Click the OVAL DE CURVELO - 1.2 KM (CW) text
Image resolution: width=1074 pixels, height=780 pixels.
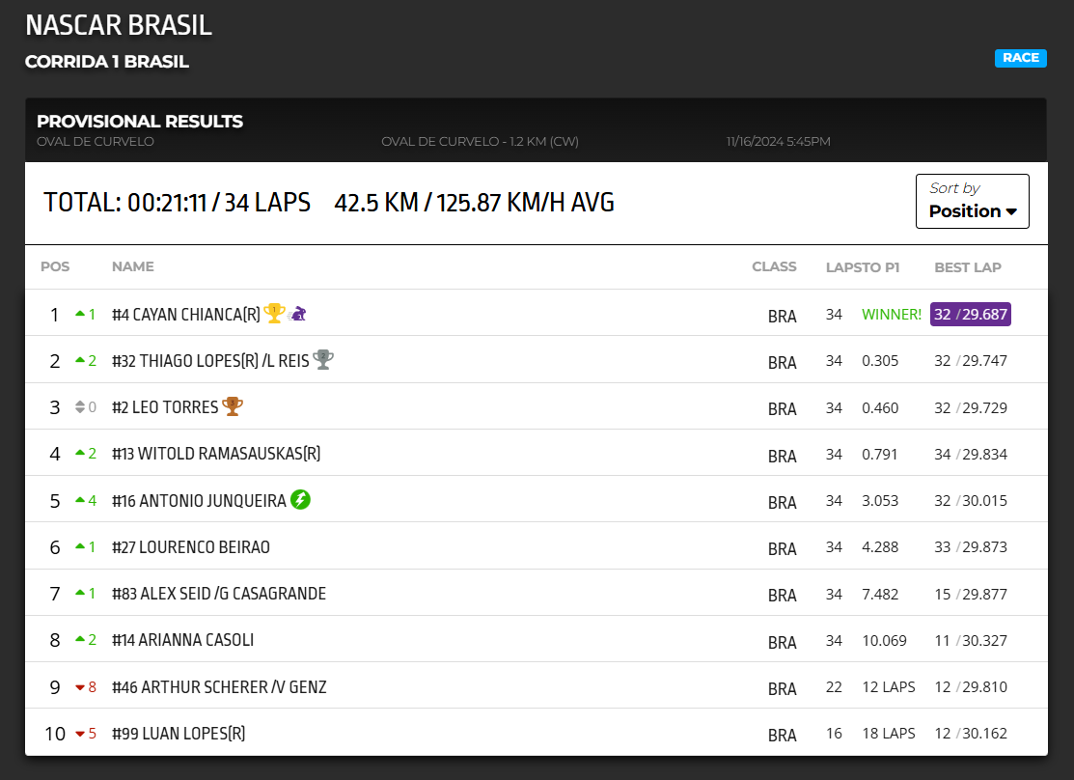480,141
